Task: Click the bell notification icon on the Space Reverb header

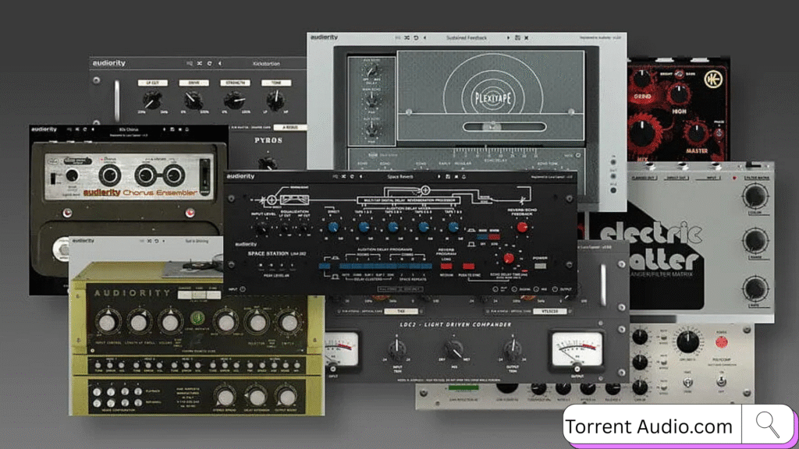Action: pos(464,177)
